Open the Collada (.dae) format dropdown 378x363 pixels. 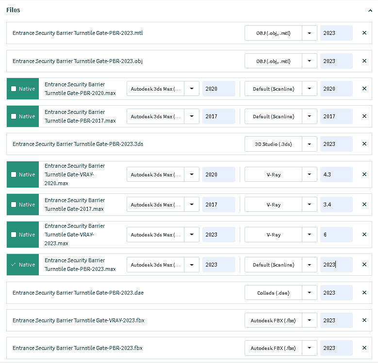coord(310,293)
